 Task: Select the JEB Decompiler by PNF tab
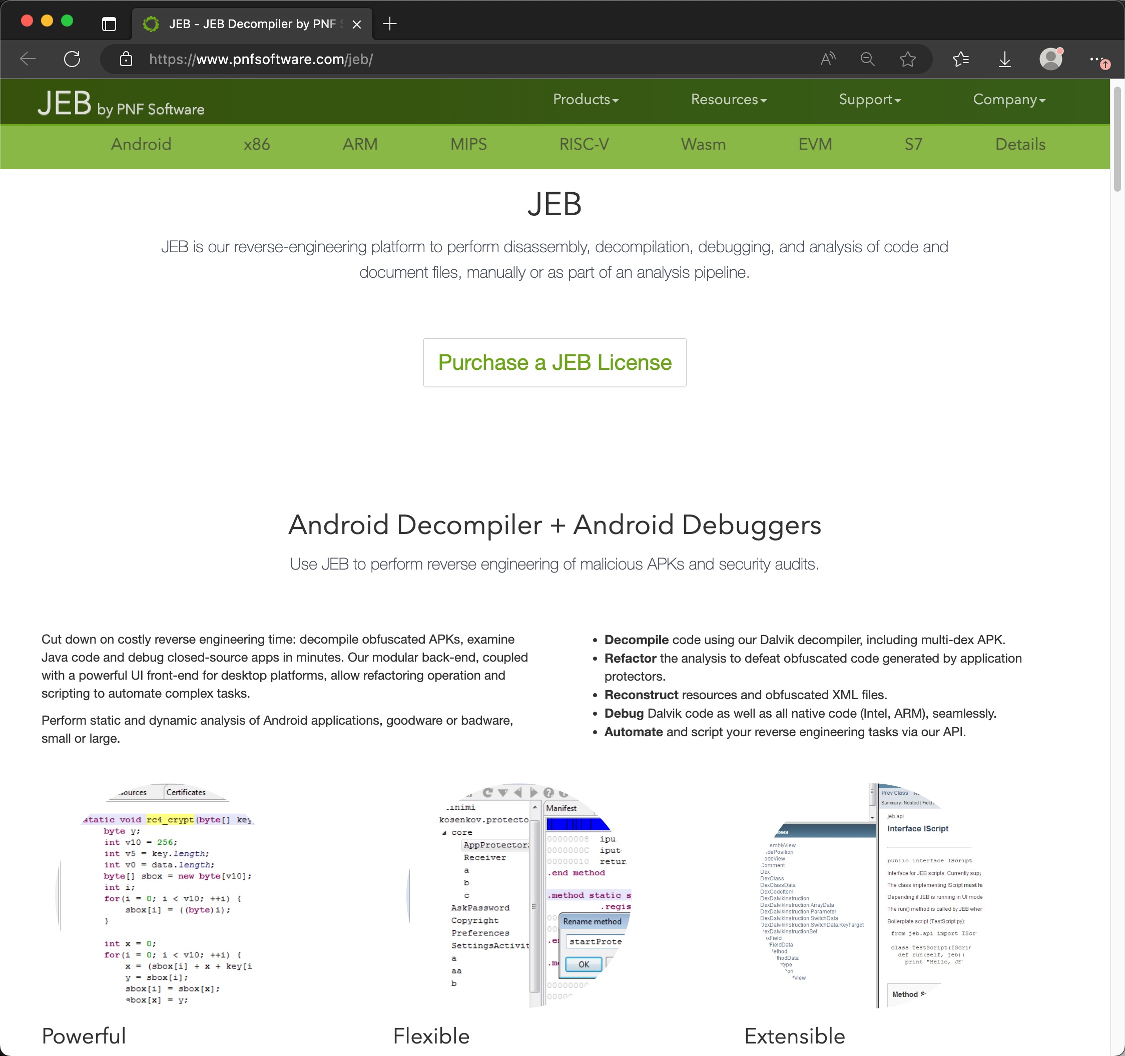point(252,24)
